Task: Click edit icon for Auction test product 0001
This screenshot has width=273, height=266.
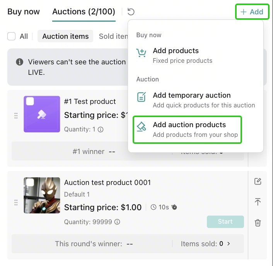Action: [x=258, y=181]
